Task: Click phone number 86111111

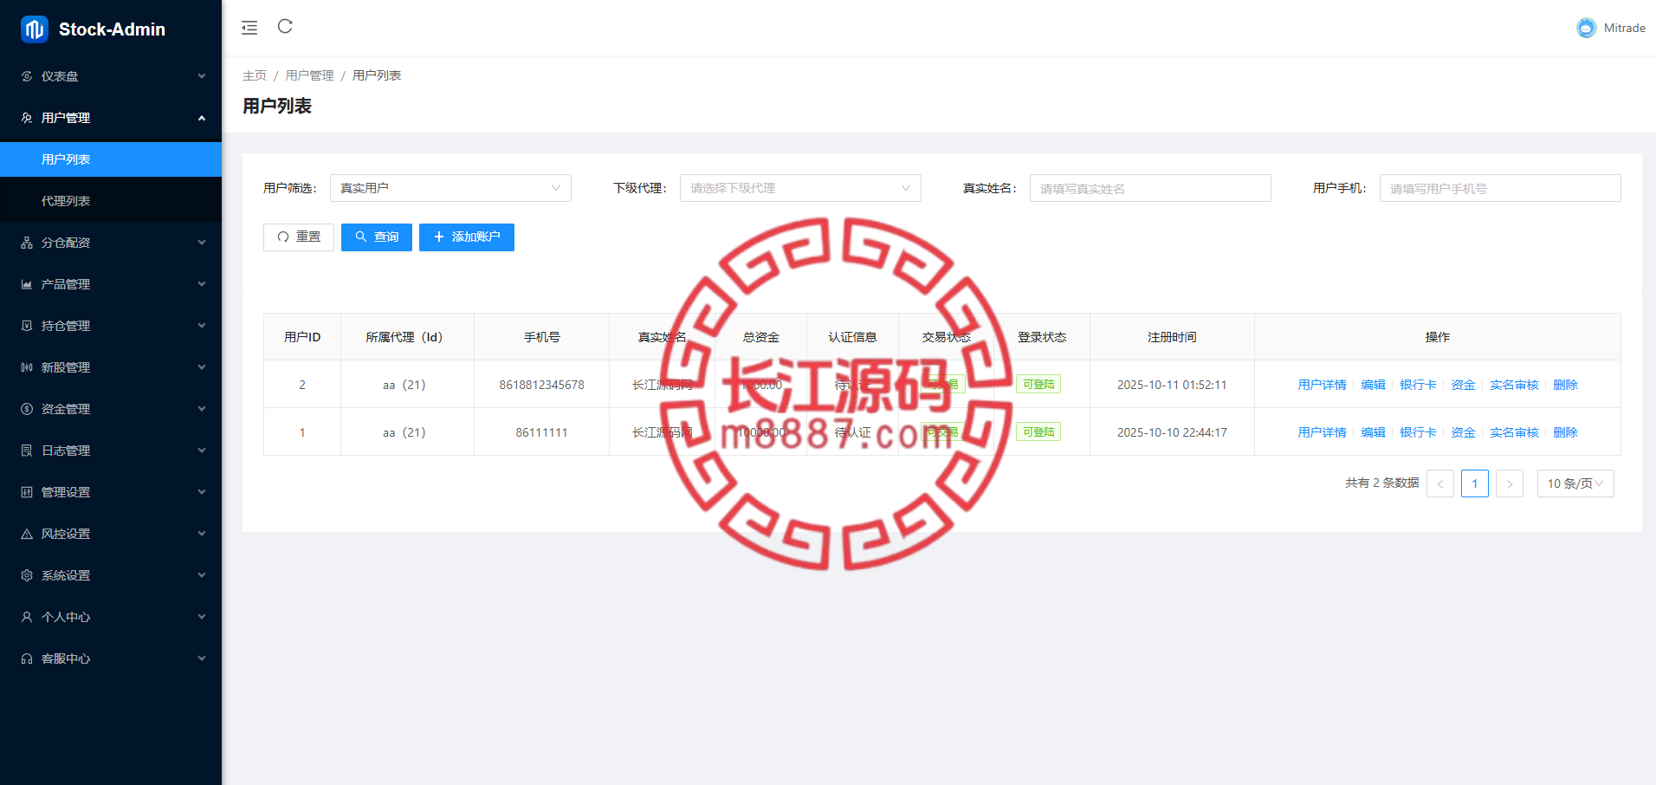Action: point(541,432)
